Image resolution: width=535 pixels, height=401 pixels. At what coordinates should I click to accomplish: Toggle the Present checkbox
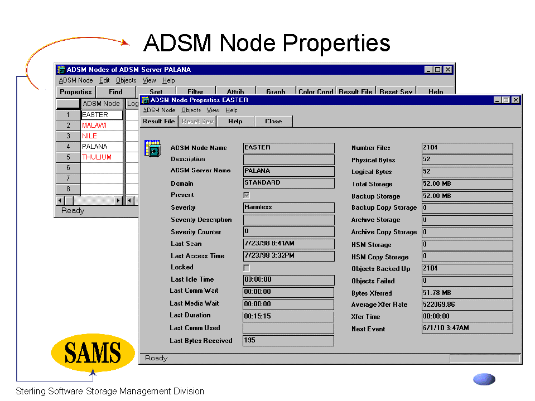pos(247,195)
